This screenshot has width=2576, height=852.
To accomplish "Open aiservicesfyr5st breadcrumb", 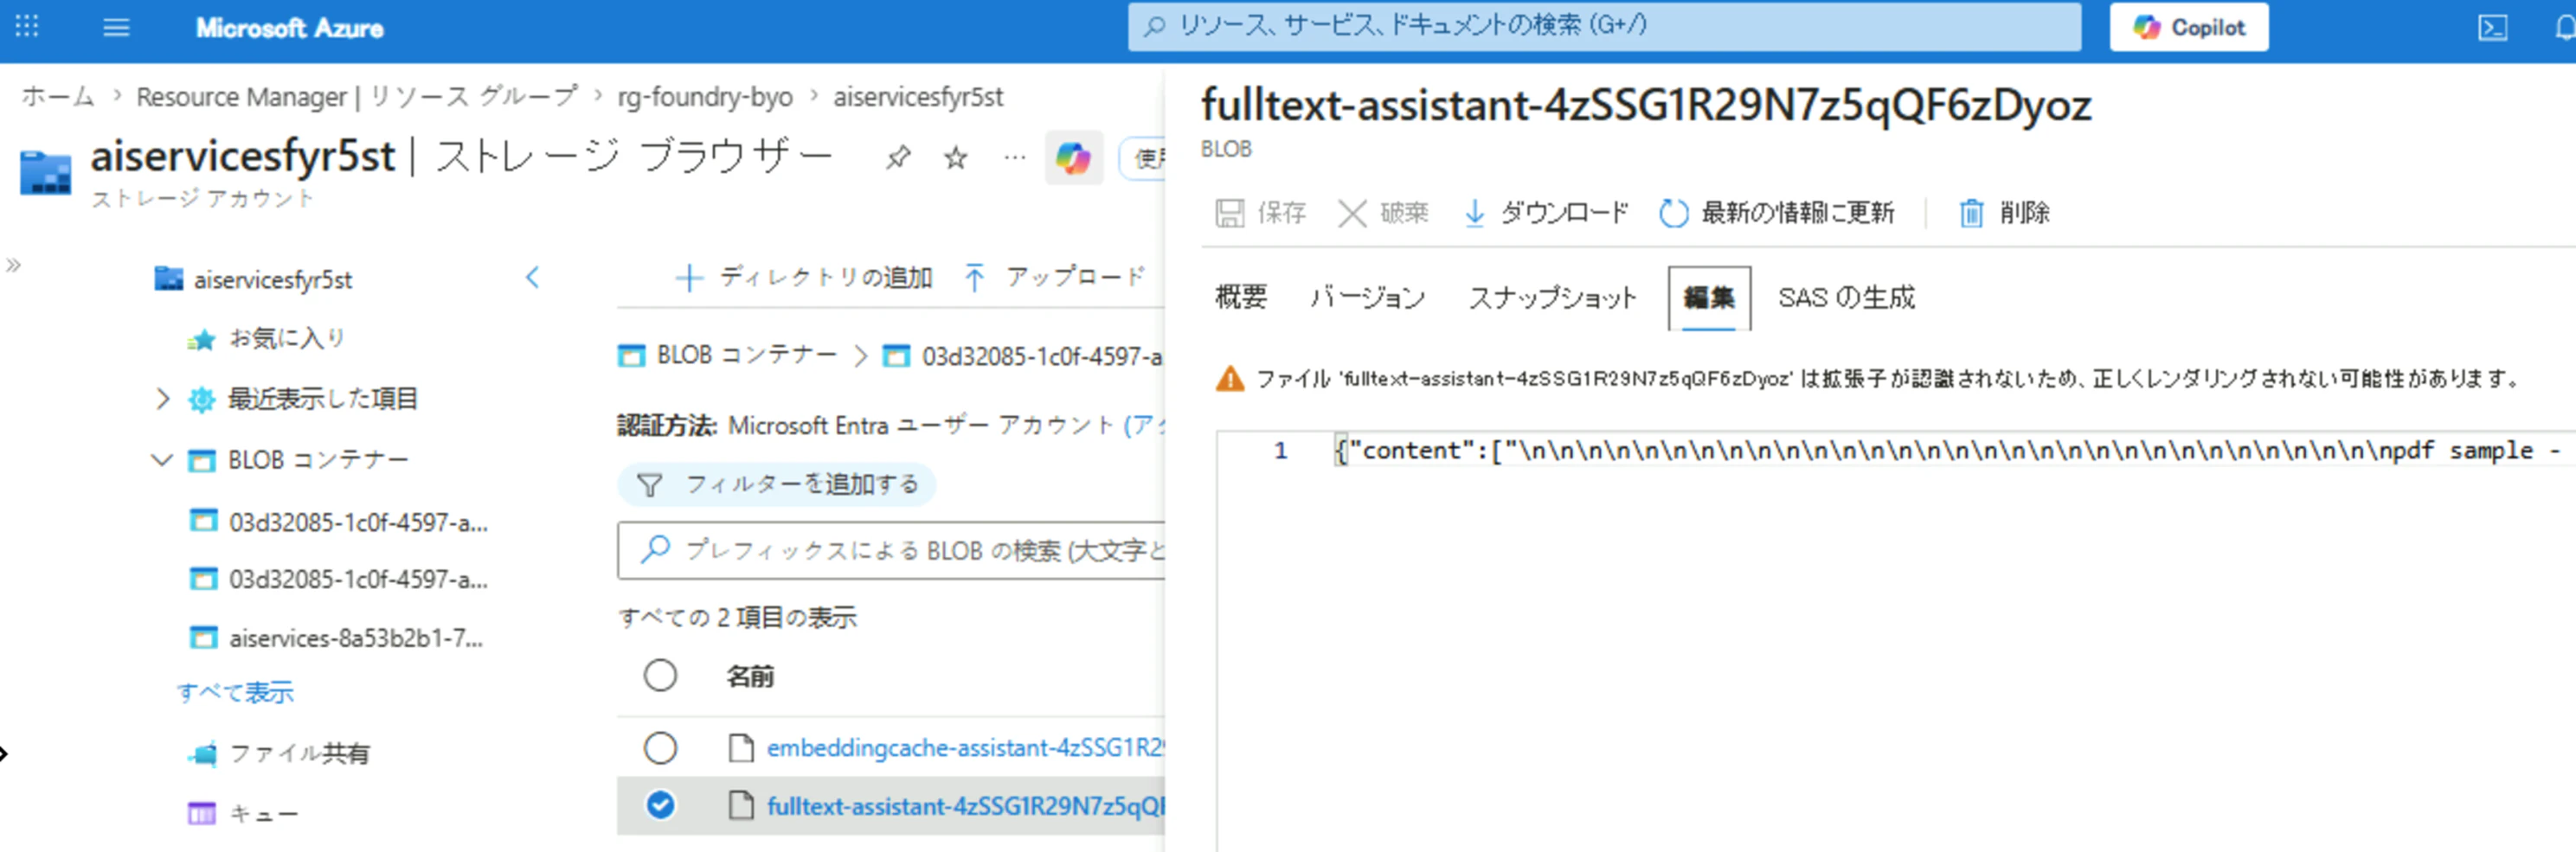I will 918,96.
